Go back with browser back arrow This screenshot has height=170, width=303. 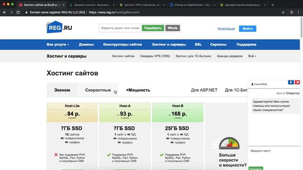click(5, 12)
